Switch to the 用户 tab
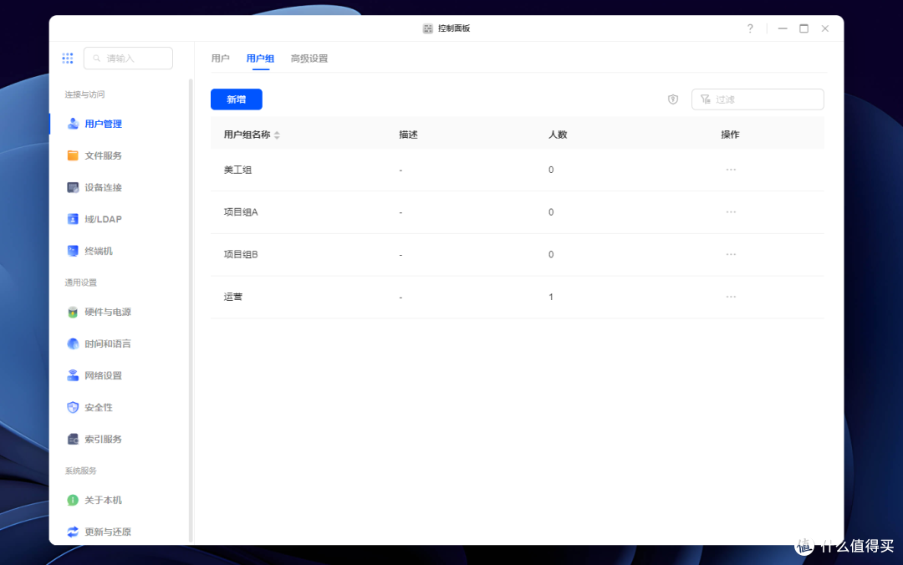 220,59
